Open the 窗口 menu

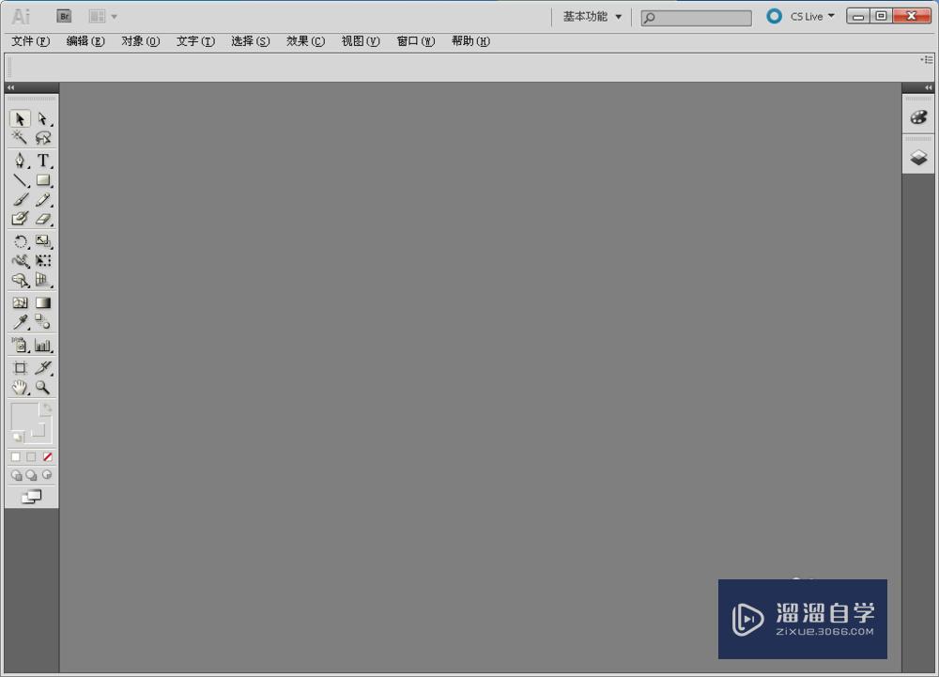pyautogui.click(x=413, y=41)
